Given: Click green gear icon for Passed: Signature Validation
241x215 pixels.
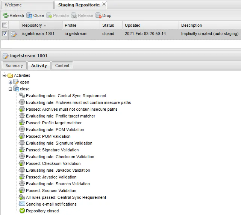Looking at the screenshot, I should point(22,149).
